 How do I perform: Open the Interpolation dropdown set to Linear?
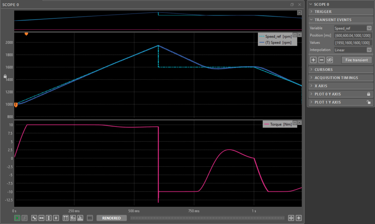point(353,50)
